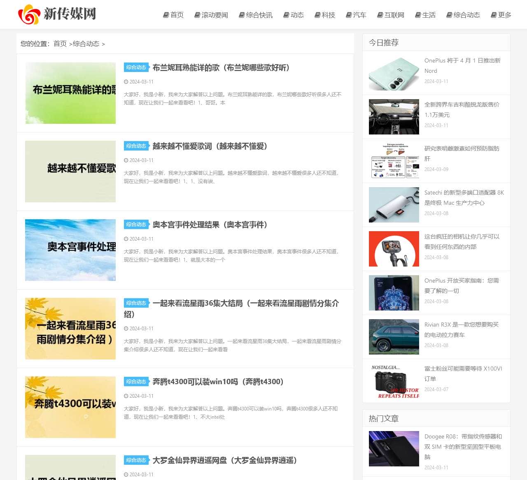The width and height of the screenshot is (527, 480).
Task: Click the 首页 breadcrumb link
Action: [60, 44]
